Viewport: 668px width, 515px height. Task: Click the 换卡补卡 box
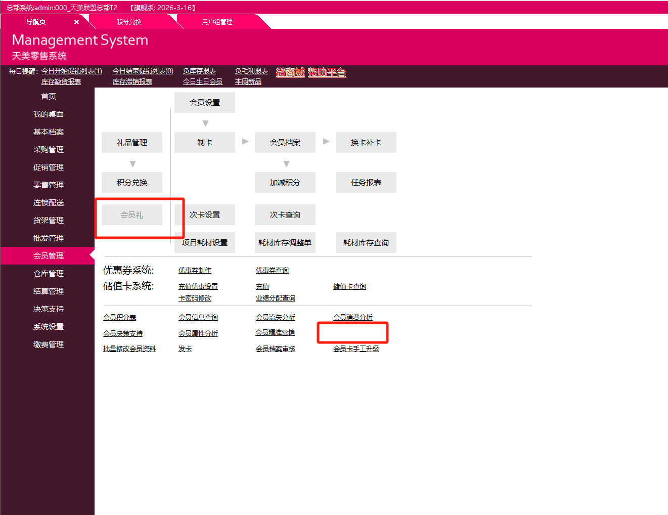pyautogui.click(x=366, y=142)
